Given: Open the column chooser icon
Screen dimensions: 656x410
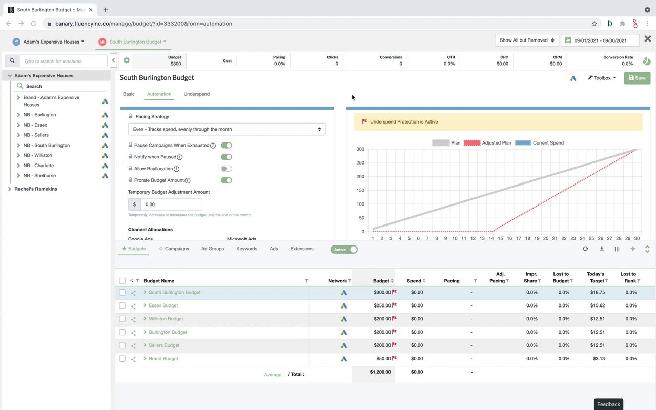Looking at the screenshot, I should point(617,249).
